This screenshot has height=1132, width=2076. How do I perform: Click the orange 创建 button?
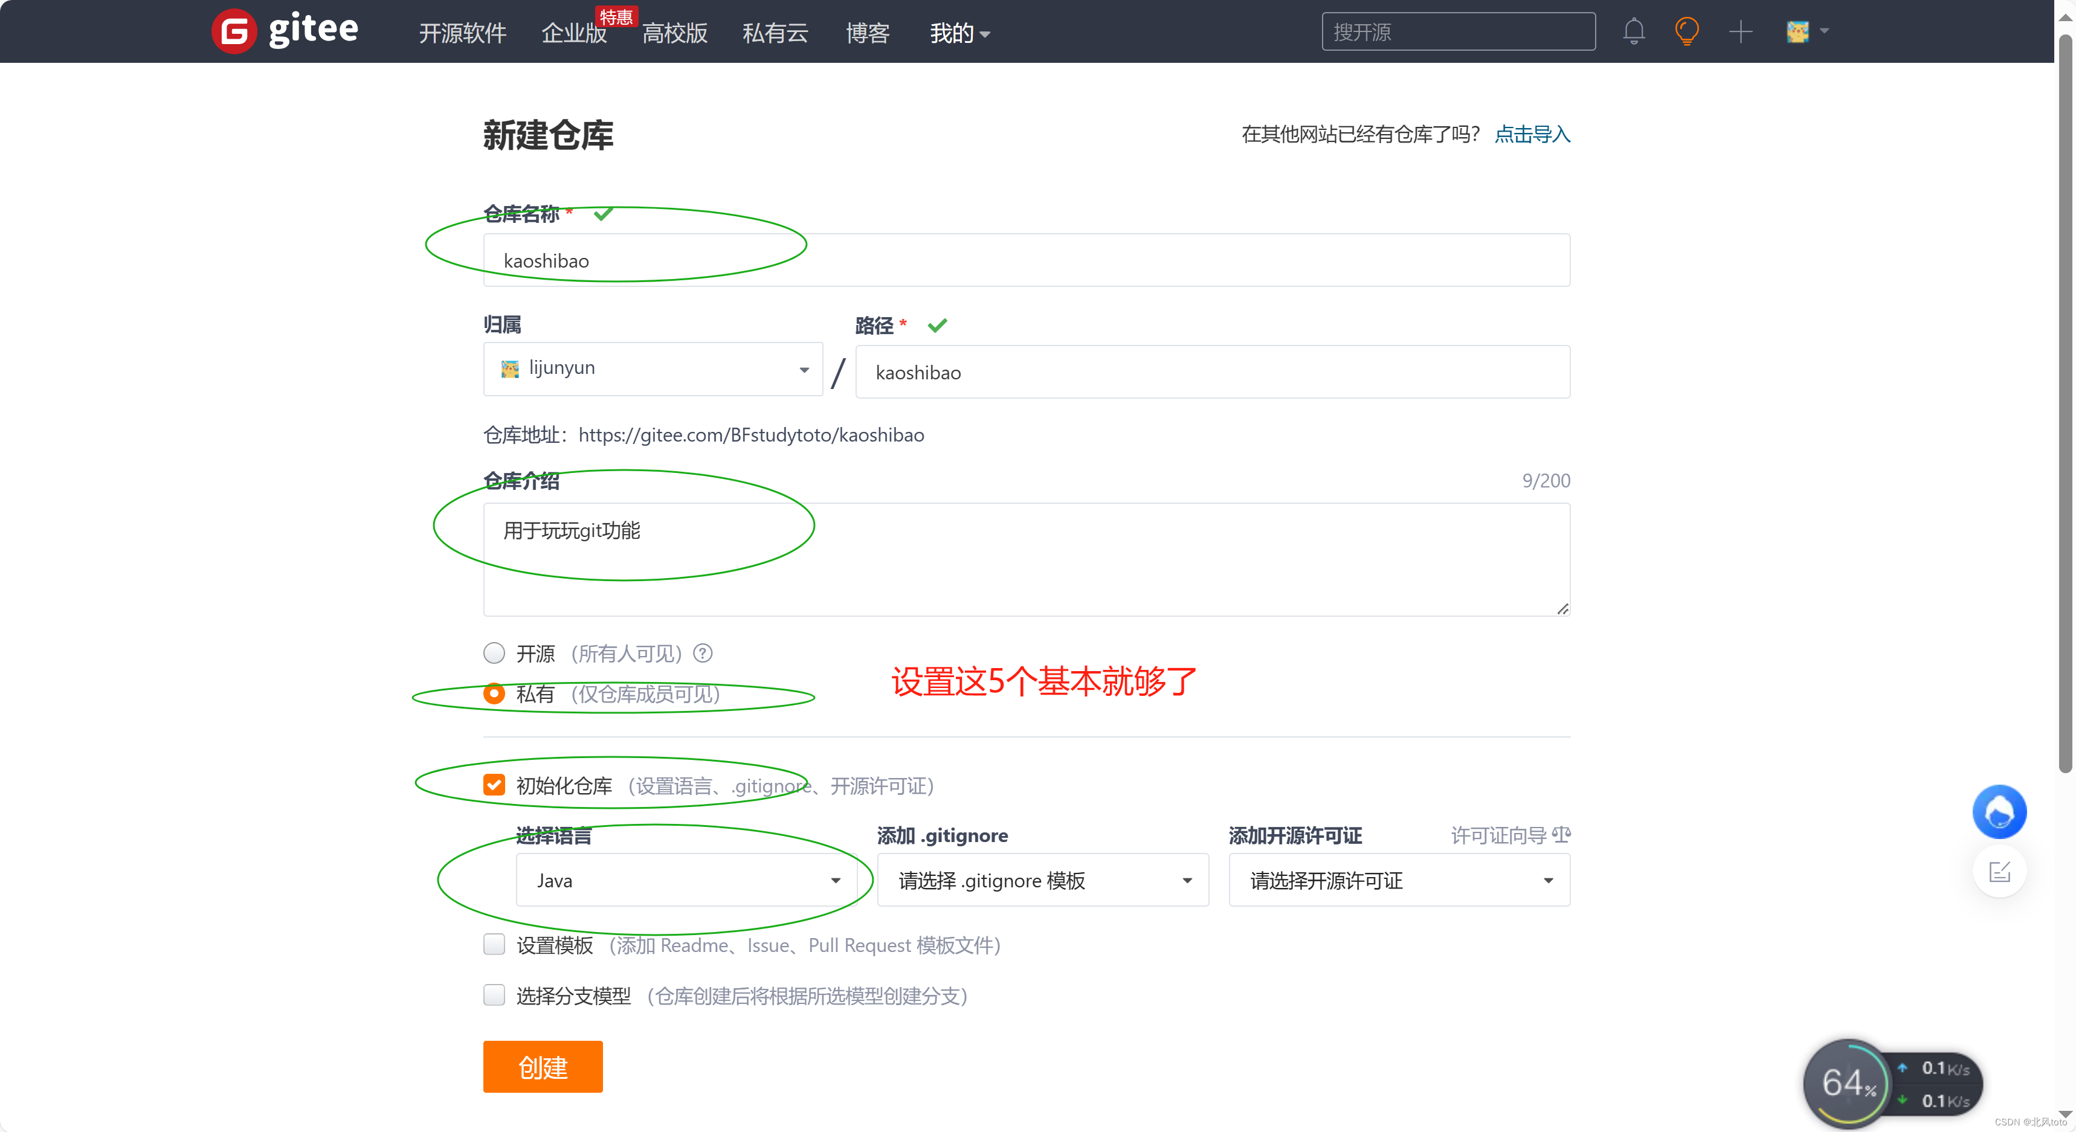pyautogui.click(x=543, y=1067)
